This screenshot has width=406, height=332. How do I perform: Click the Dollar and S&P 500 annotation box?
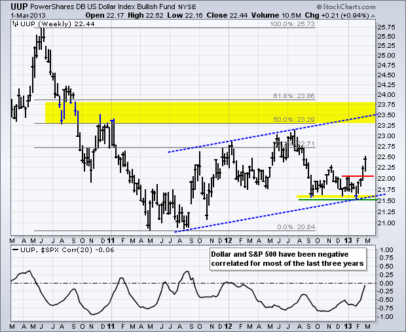point(288,259)
